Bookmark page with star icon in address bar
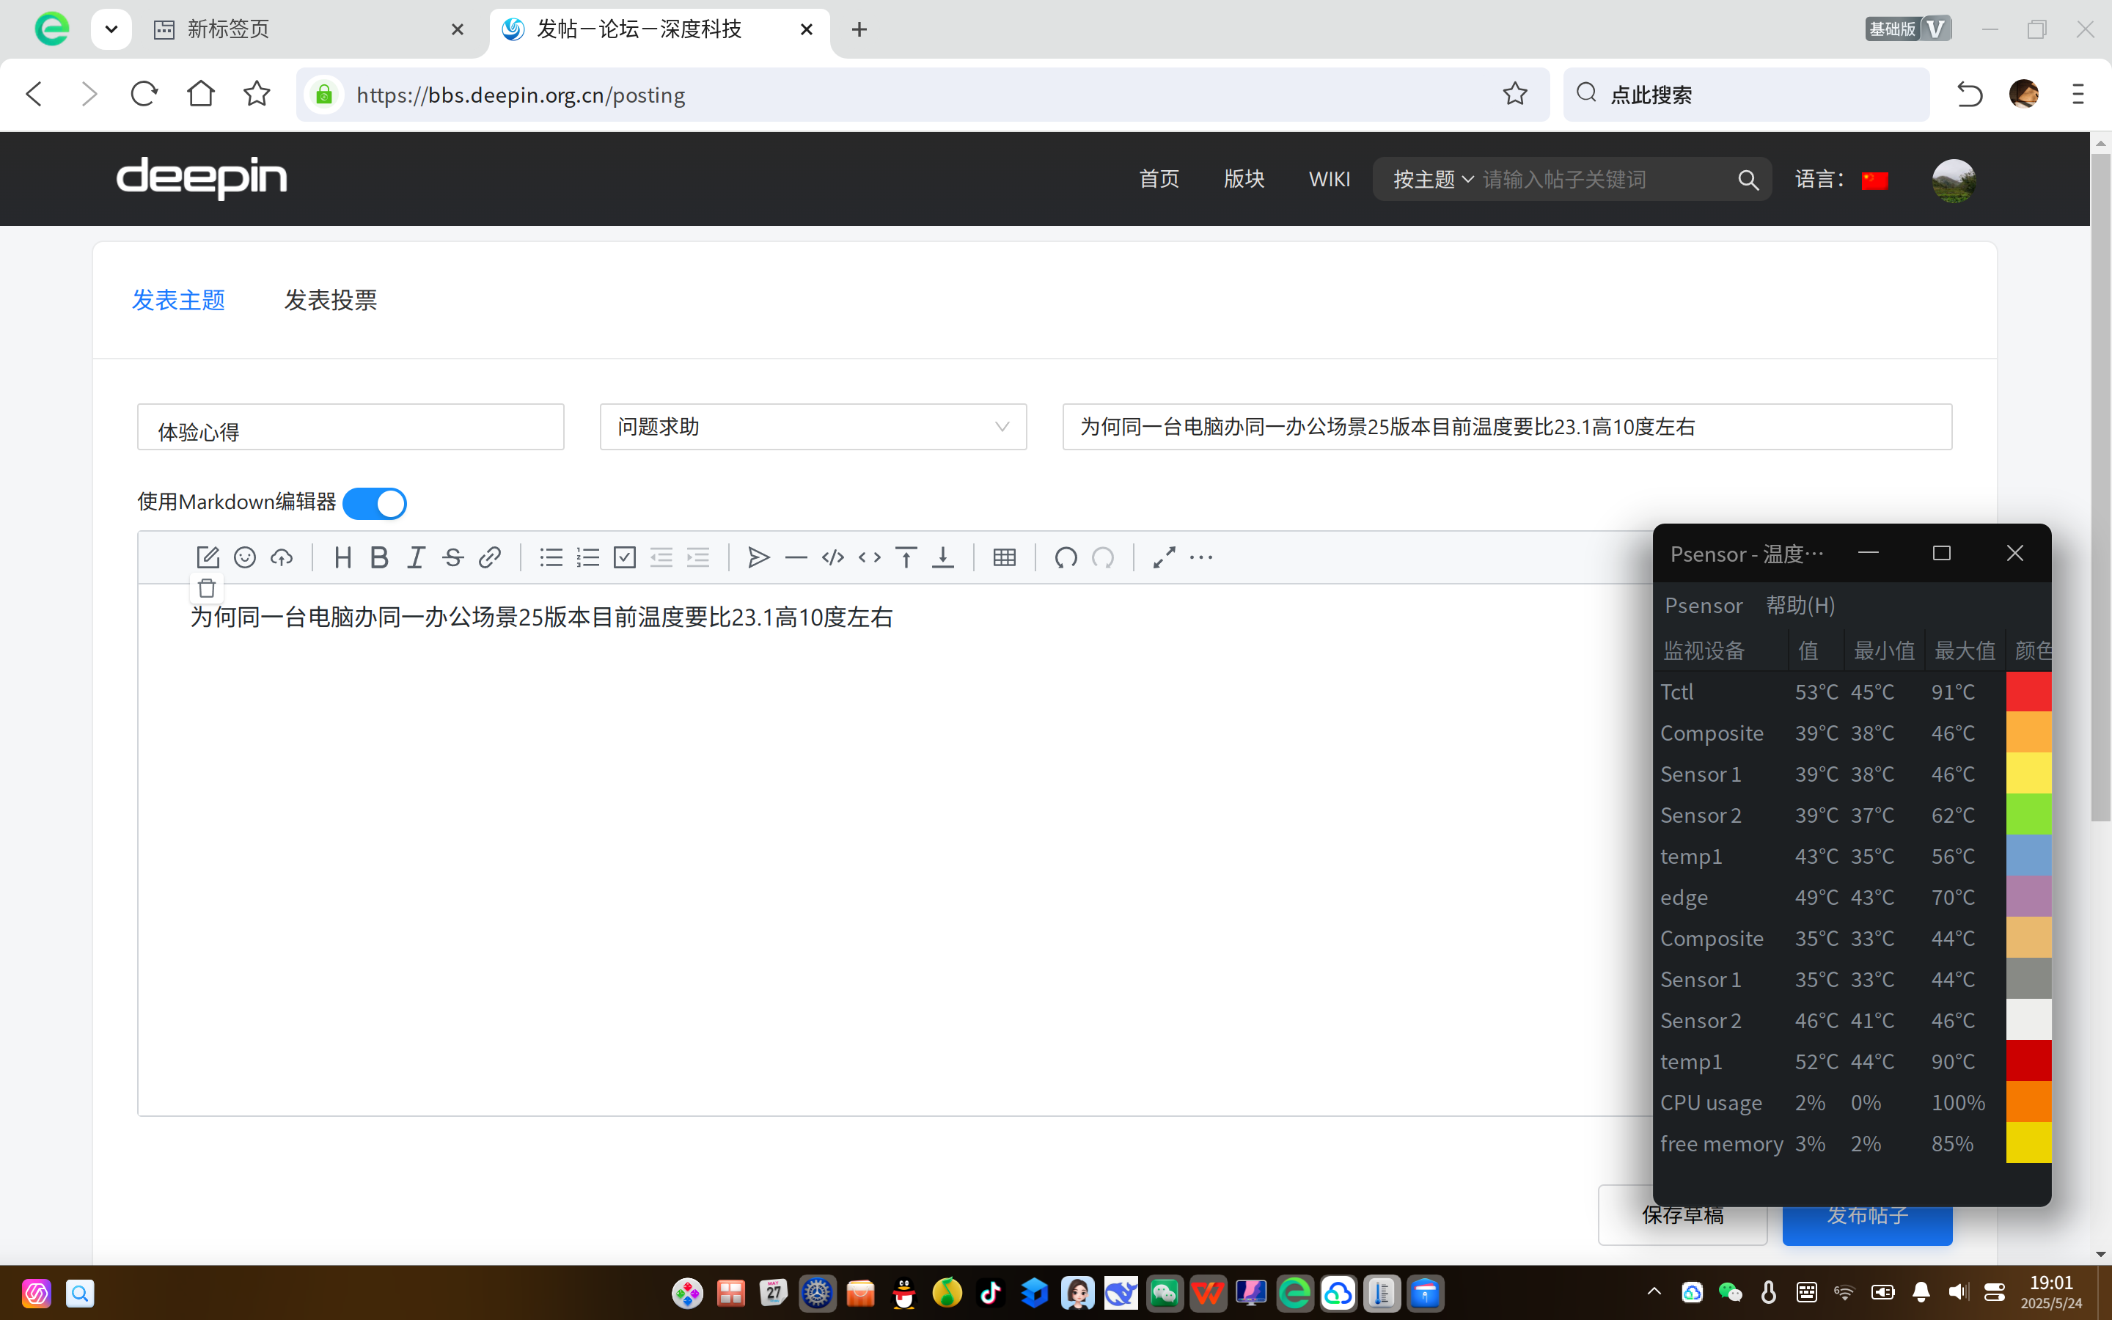This screenshot has width=2112, height=1320. (1515, 93)
